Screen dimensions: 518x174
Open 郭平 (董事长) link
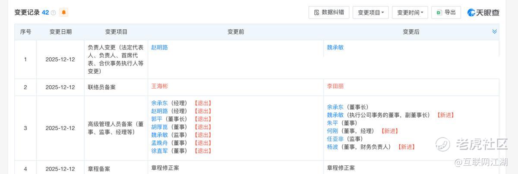coord(157,119)
